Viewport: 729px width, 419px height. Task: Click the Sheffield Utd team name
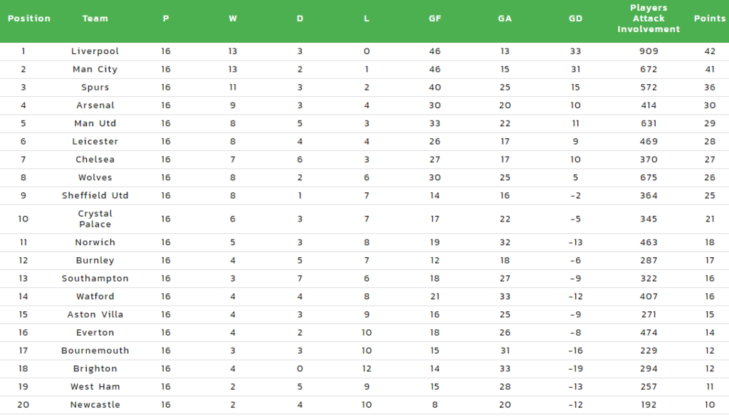(x=95, y=195)
